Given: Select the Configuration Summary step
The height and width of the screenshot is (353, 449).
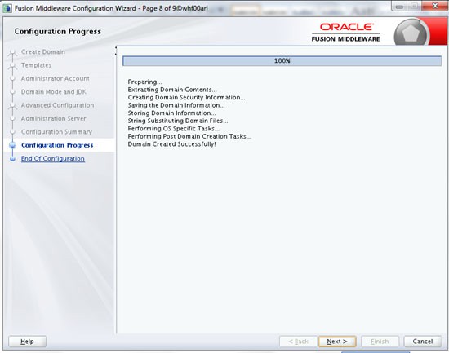Looking at the screenshot, I should point(56,132).
